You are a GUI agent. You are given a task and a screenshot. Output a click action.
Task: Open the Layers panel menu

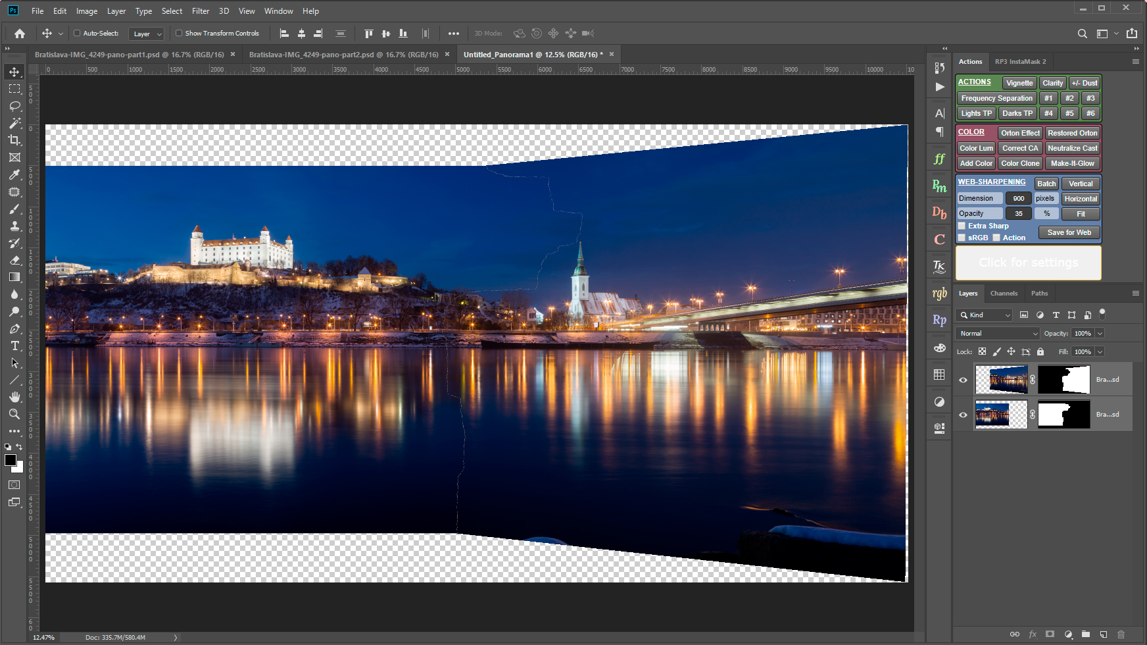pyautogui.click(x=1136, y=294)
